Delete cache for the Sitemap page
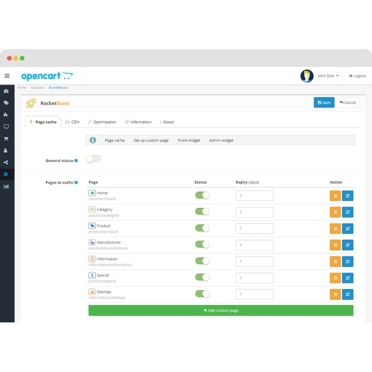 coord(335,294)
